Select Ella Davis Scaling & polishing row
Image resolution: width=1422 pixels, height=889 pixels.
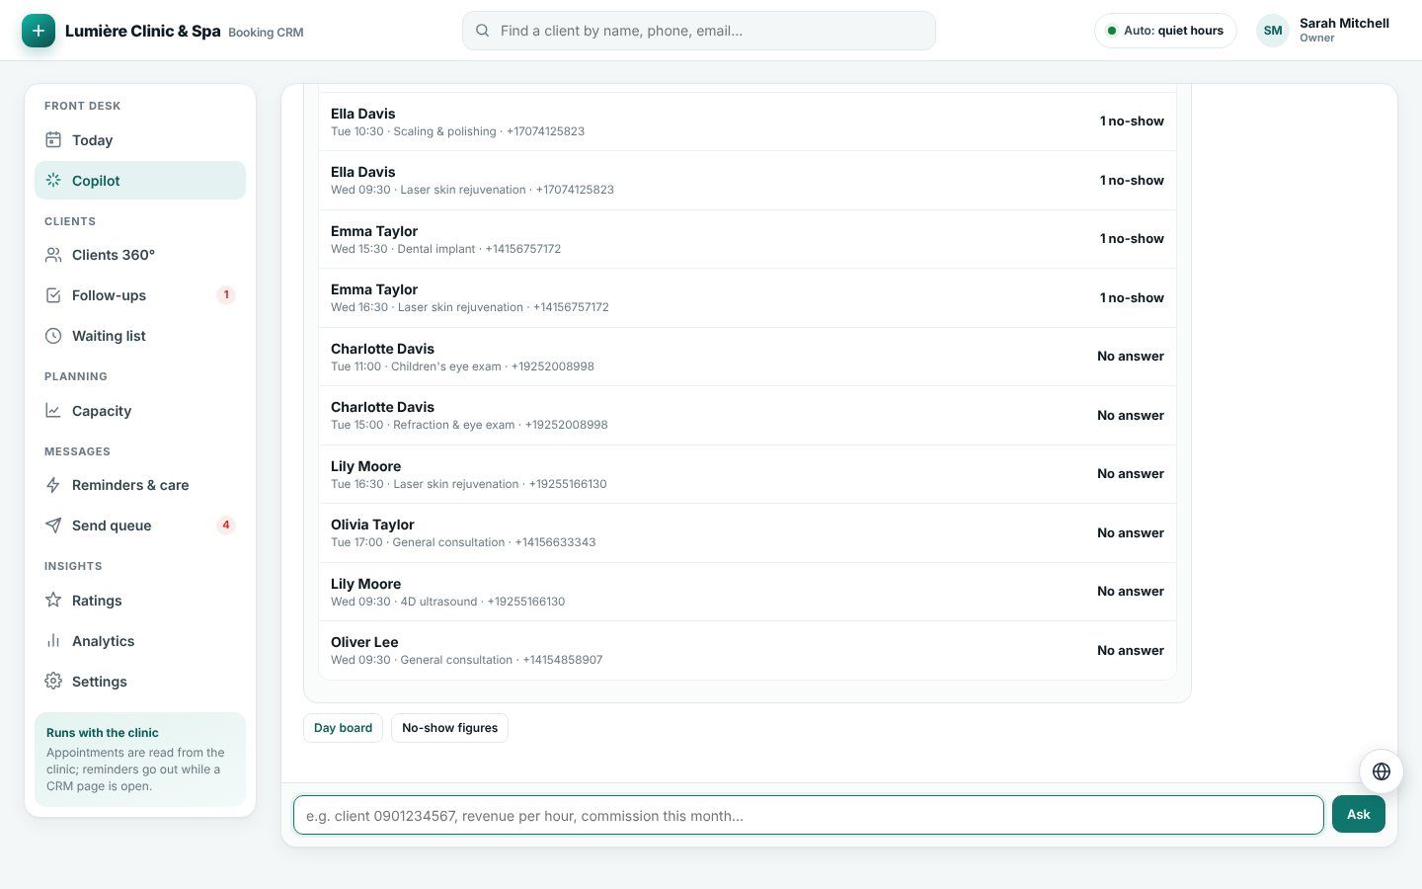pos(748,121)
